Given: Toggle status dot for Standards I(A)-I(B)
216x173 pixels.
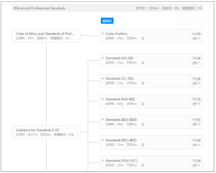Looking at the screenshot, I should click(103, 58).
